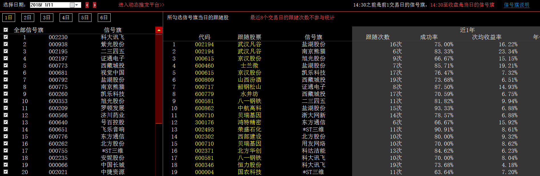This screenshot has width=540, height=176.
Task: Switch to the 6日 tab
Action: click(x=104, y=18)
